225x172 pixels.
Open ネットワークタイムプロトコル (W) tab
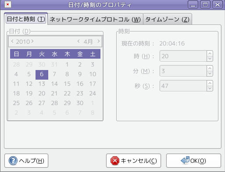point(95,19)
